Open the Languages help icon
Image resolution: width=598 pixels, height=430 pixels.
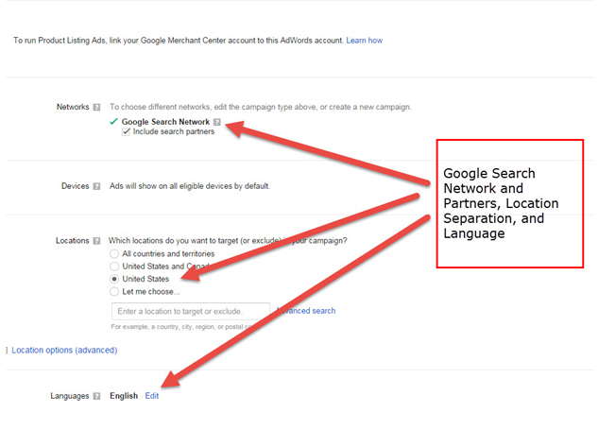point(96,396)
